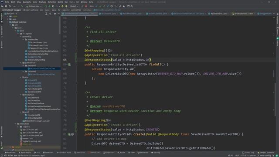Click the Project panel vertical scrollbar

pyautogui.click(x=60, y=26)
